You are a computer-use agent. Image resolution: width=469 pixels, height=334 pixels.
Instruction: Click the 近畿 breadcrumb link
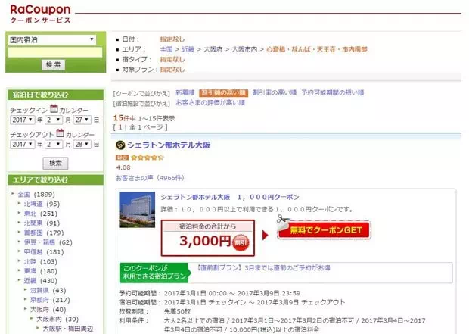click(x=188, y=49)
